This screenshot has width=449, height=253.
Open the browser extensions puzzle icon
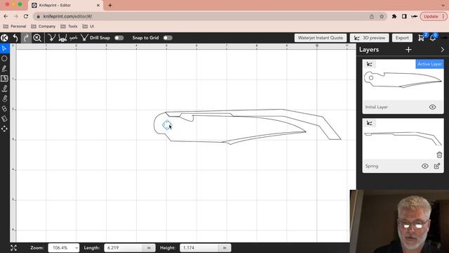pyautogui.click(x=394, y=16)
